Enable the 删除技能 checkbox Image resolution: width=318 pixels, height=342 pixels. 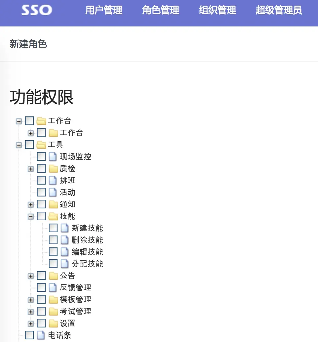pyautogui.click(x=53, y=240)
